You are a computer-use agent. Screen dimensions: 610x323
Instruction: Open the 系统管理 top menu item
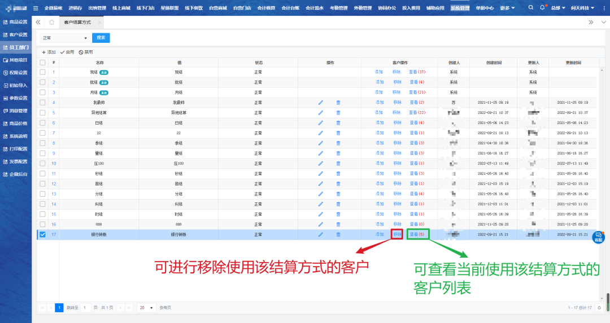pos(460,8)
